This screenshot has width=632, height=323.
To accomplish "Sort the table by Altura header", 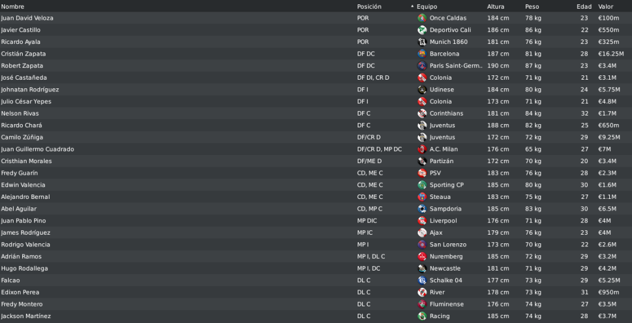I will 495,7.
